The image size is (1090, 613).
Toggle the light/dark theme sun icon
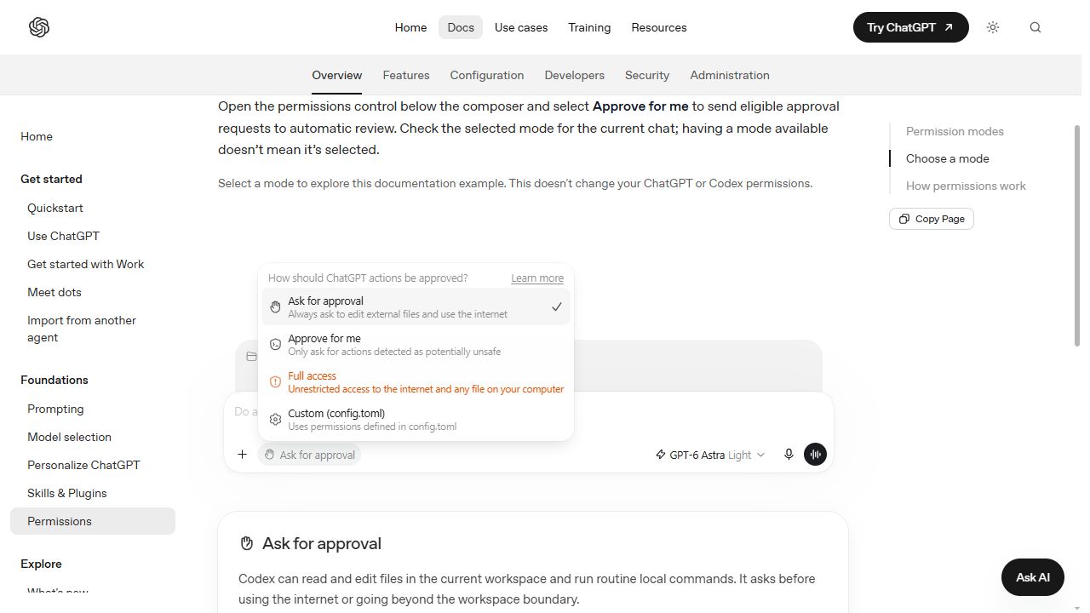point(993,27)
